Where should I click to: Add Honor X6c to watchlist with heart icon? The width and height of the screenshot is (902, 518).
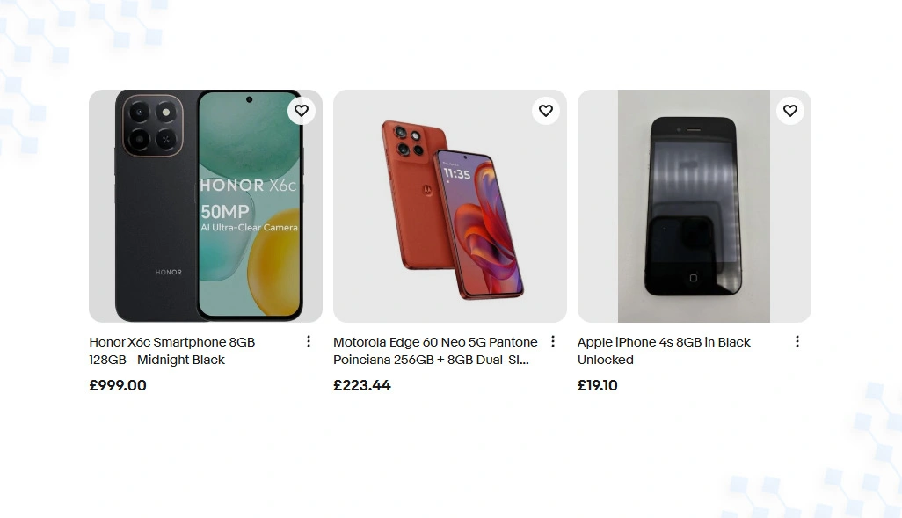click(302, 111)
